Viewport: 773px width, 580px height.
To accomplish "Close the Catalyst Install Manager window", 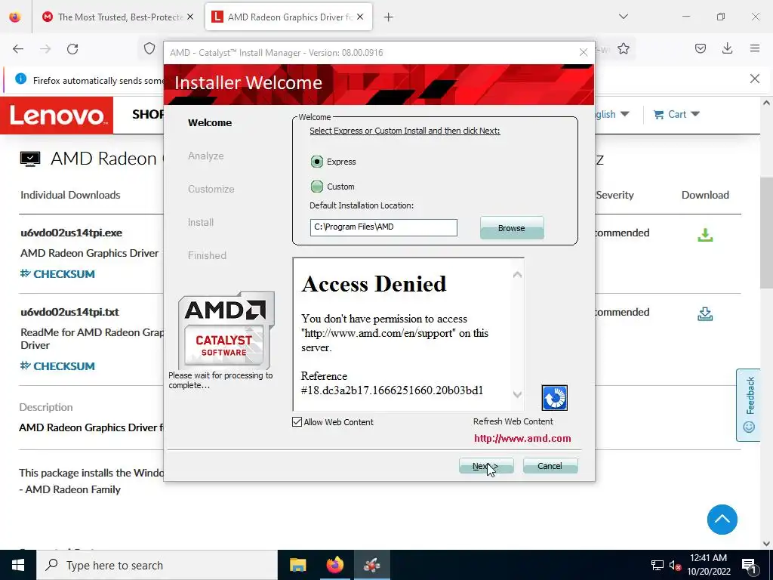I will click(584, 52).
